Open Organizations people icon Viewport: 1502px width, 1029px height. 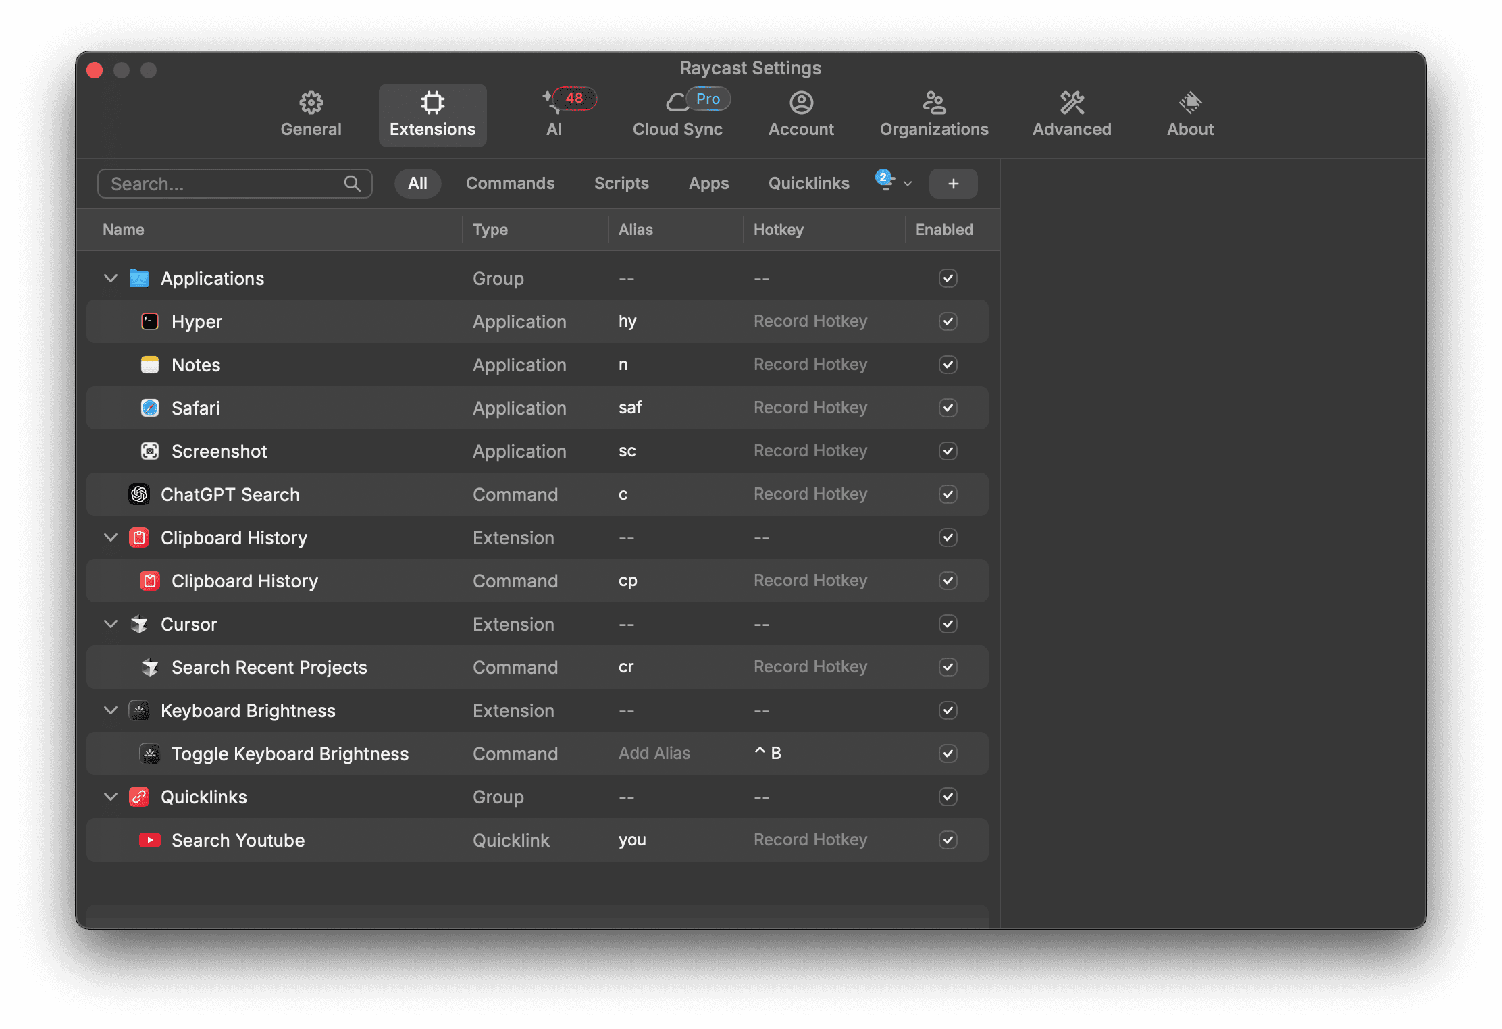(x=934, y=103)
